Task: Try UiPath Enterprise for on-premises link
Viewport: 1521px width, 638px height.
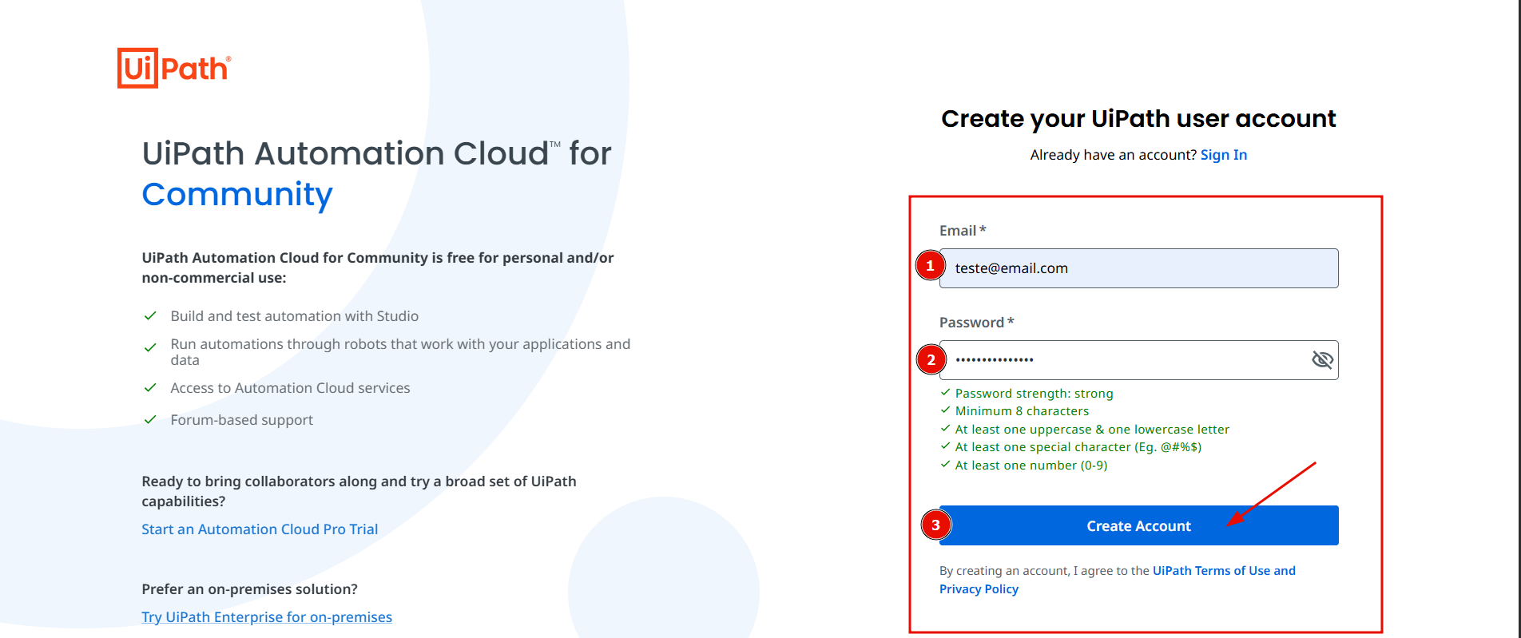Action: (x=267, y=617)
